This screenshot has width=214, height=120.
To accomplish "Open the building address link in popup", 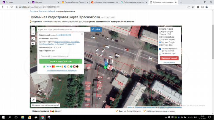I will tap(59, 43).
